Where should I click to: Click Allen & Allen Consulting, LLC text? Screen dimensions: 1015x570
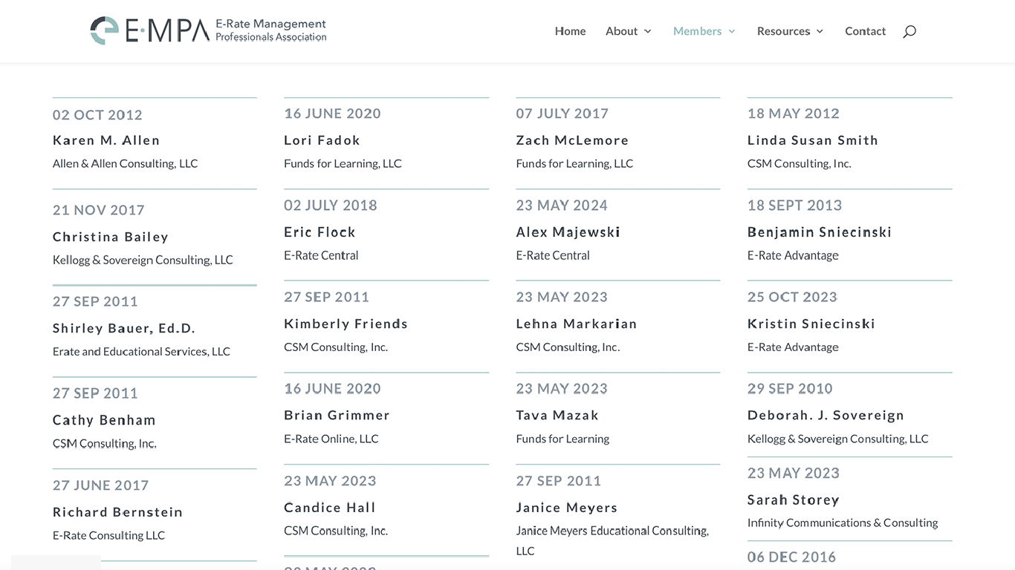coord(126,163)
